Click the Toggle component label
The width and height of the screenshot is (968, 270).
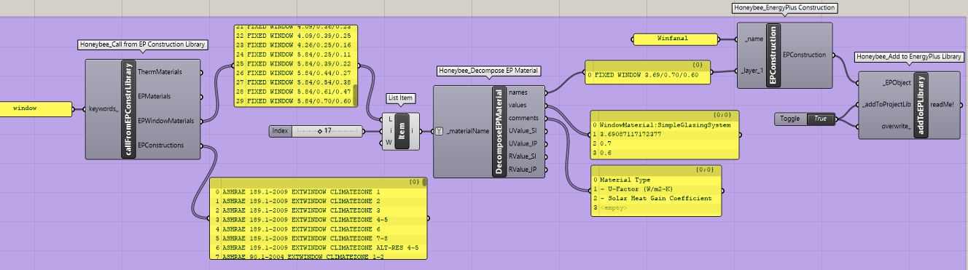[790, 119]
